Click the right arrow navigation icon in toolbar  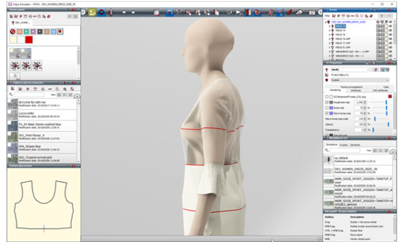133,12
